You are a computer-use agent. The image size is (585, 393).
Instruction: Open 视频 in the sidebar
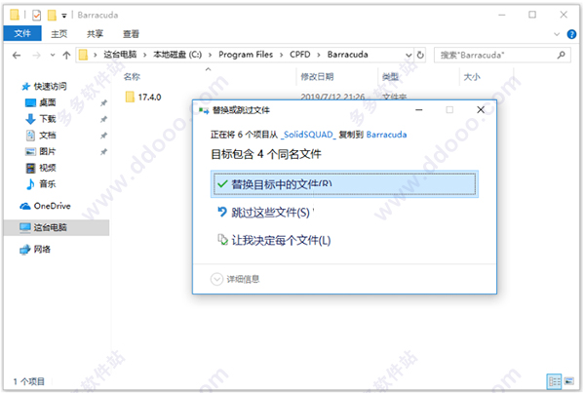click(x=40, y=168)
